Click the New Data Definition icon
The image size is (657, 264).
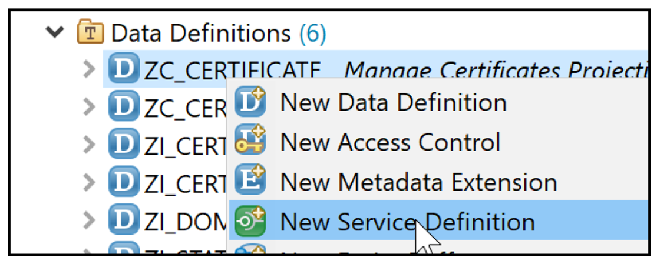[x=250, y=102]
